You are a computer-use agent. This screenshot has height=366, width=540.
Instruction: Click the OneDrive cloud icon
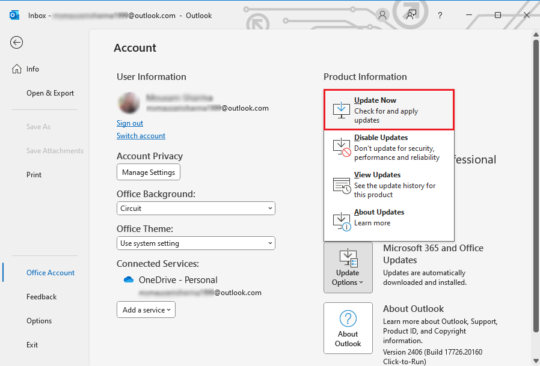129,279
